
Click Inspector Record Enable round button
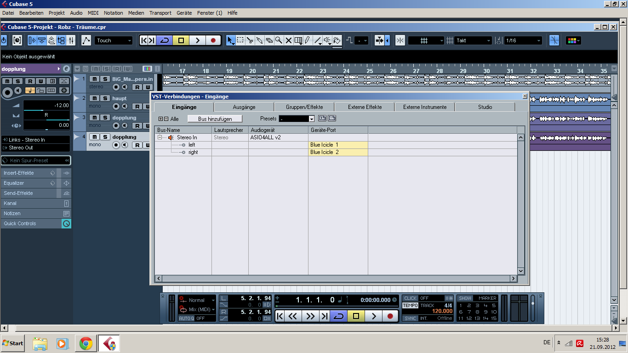tap(7, 92)
